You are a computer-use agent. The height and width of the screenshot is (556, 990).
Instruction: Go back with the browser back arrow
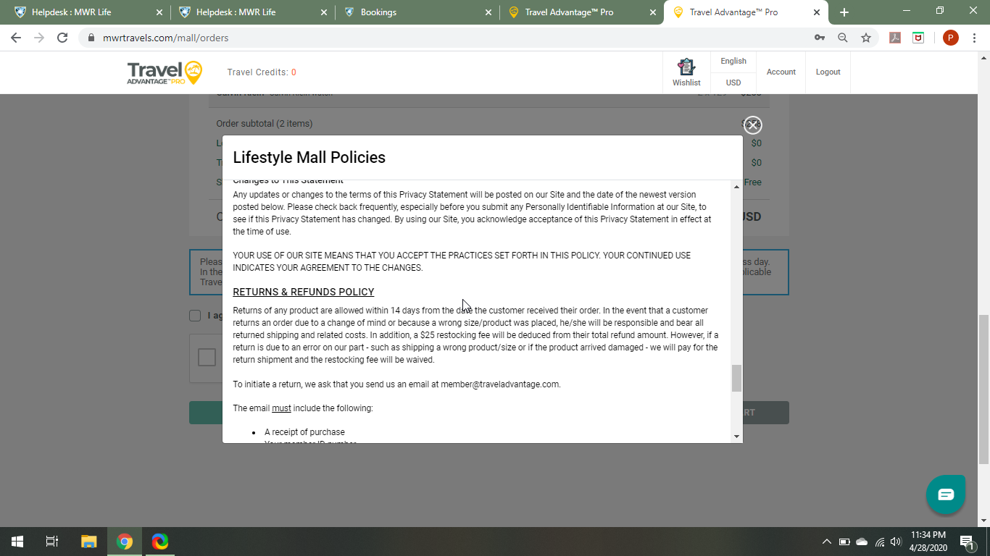16,38
